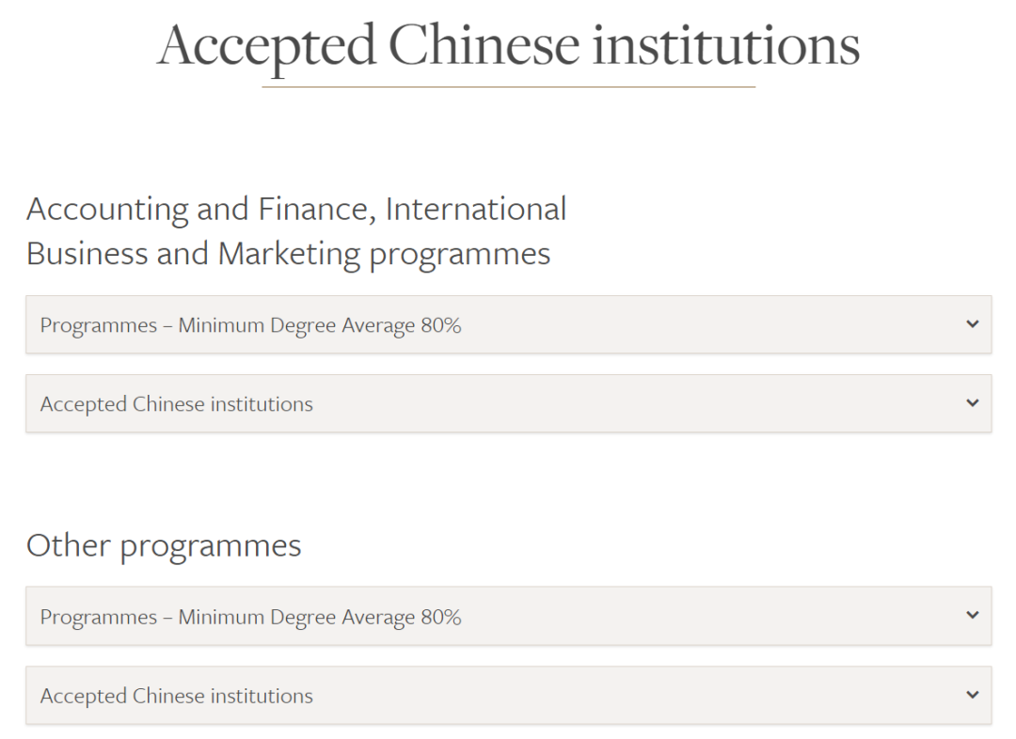Click the chevron on the bottom Accepted Chinese institutions accordion
The width and height of the screenshot is (1016, 739).
coord(974,695)
